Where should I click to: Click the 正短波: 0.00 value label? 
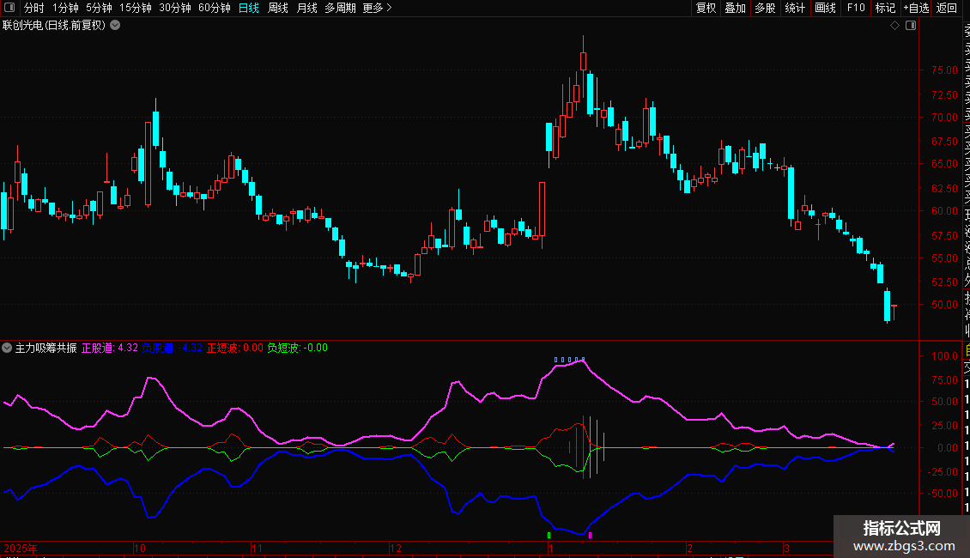point(235,348)
